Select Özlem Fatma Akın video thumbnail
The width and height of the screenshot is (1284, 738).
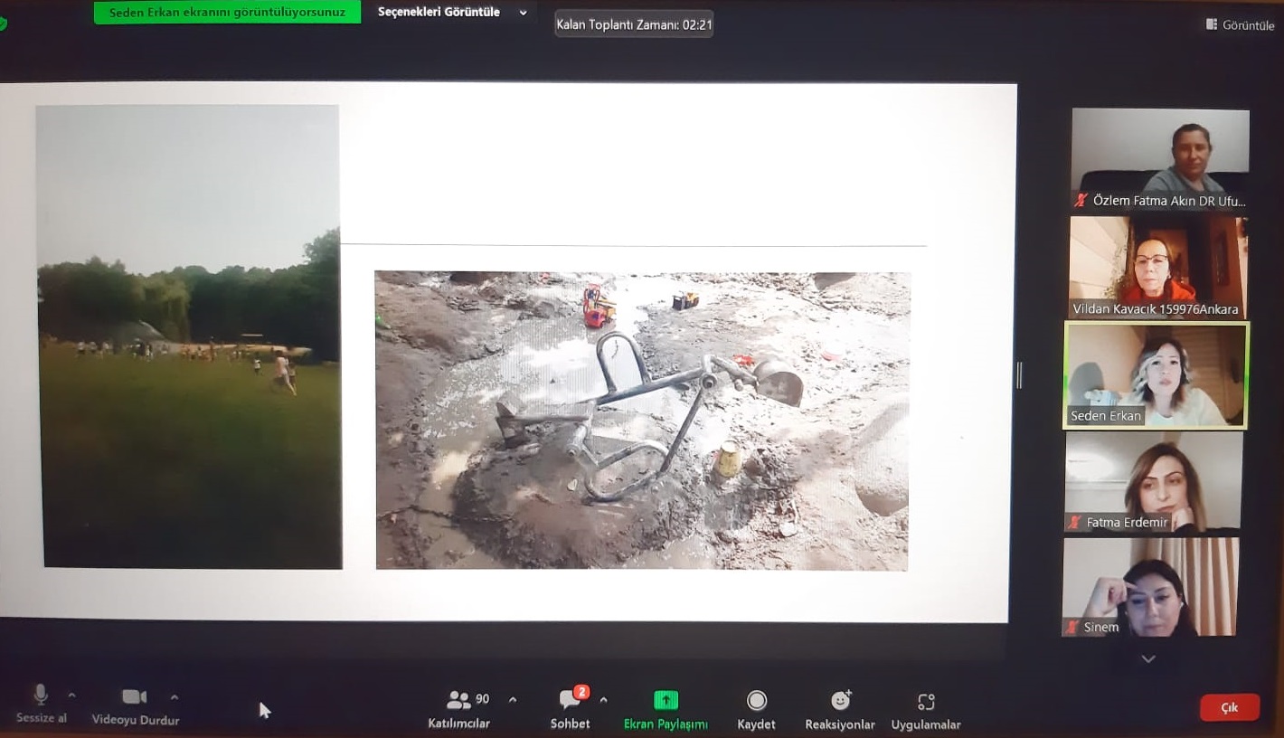(x=1160, y=160)
